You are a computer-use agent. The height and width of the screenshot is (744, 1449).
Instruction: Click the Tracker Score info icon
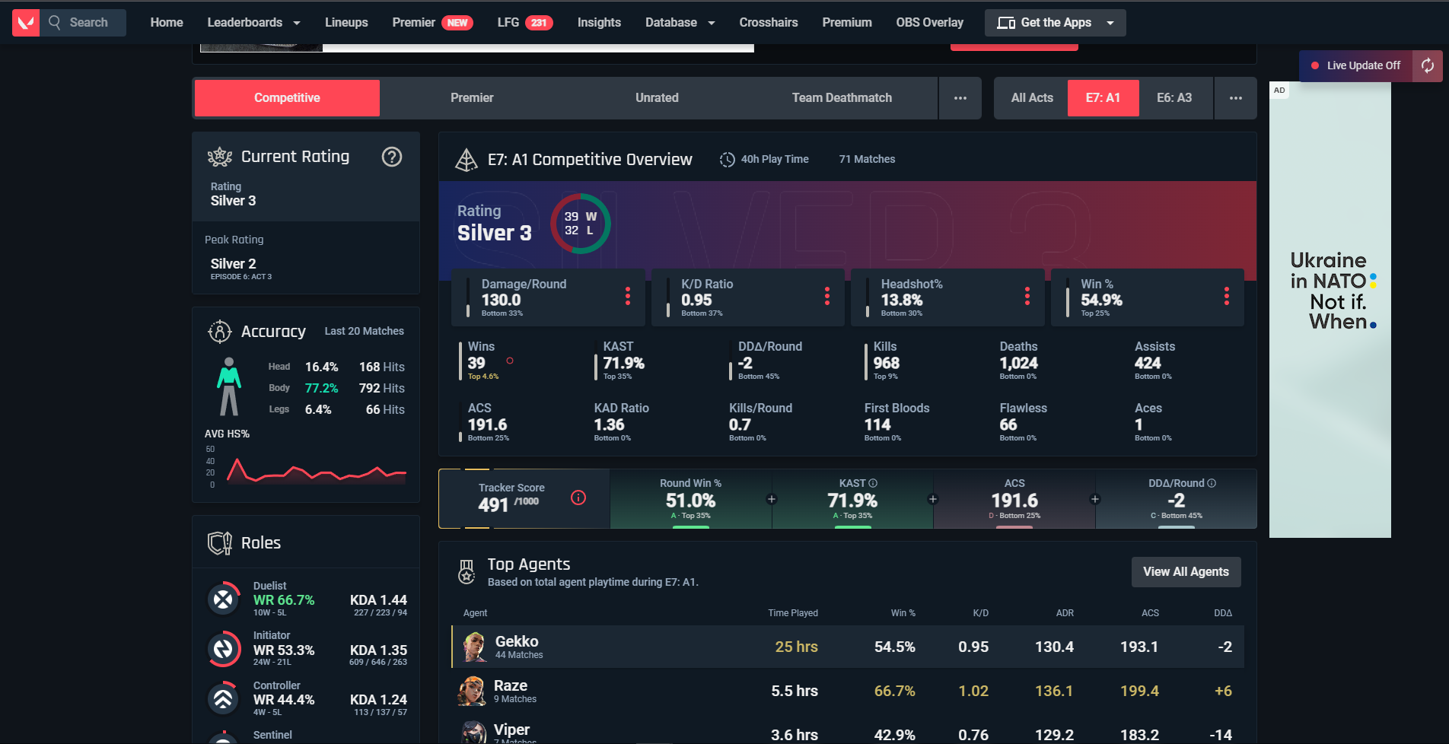(x=578, y=498)
